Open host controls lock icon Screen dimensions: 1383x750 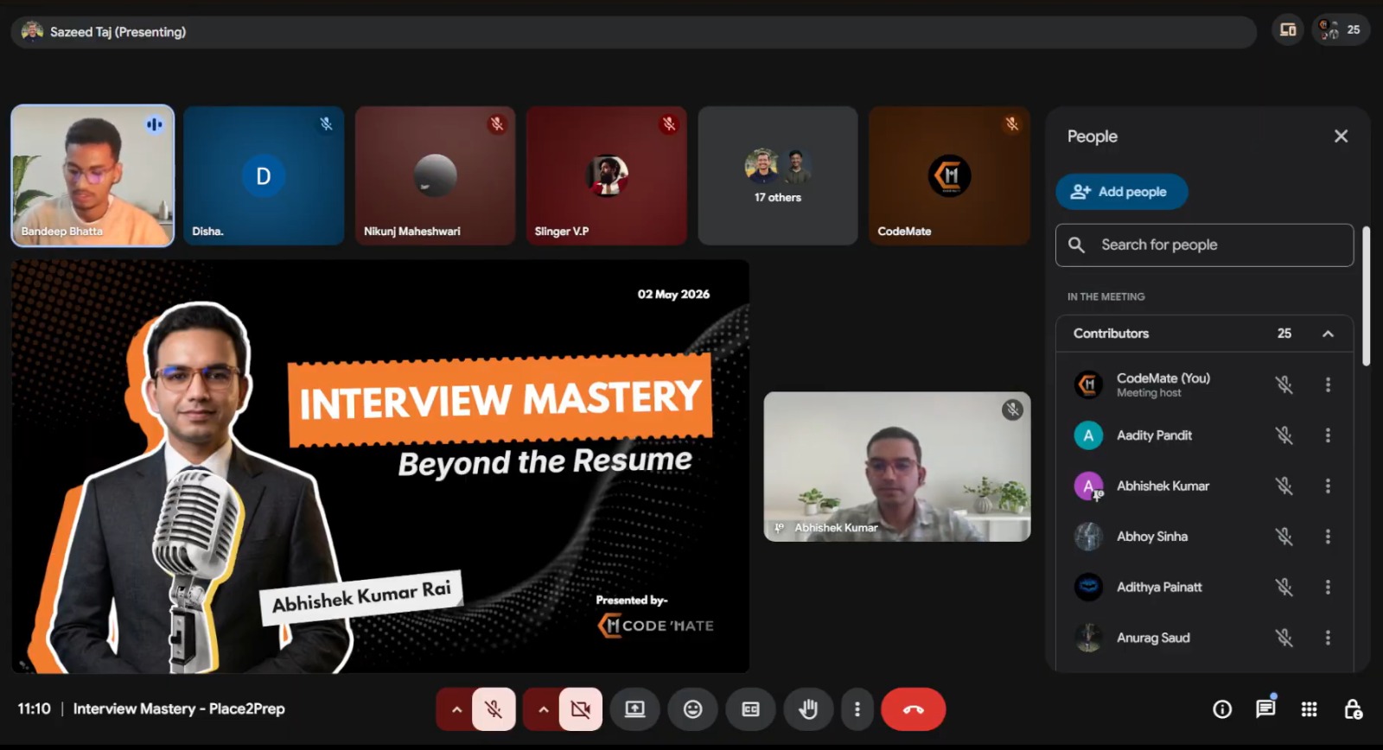(x=1354, y=709)
